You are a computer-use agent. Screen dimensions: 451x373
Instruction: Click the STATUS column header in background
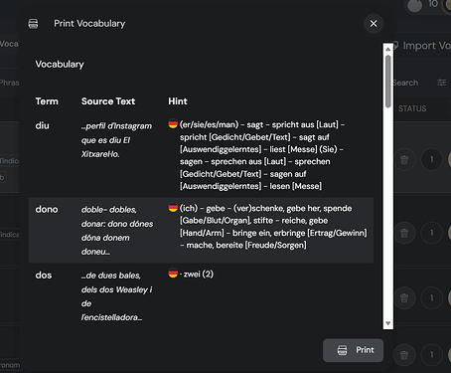412,108
